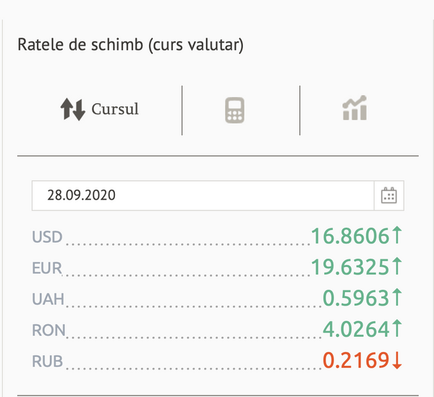Click the RUB rate value 0.2169

(356, 360)
